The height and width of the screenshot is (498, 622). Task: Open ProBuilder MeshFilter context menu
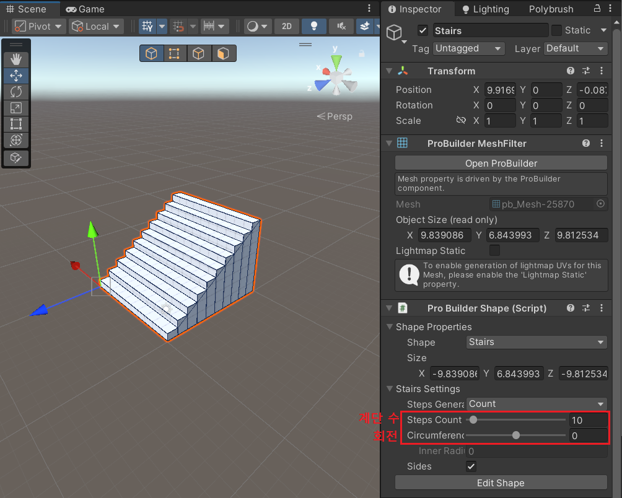[x=602, y=143]
